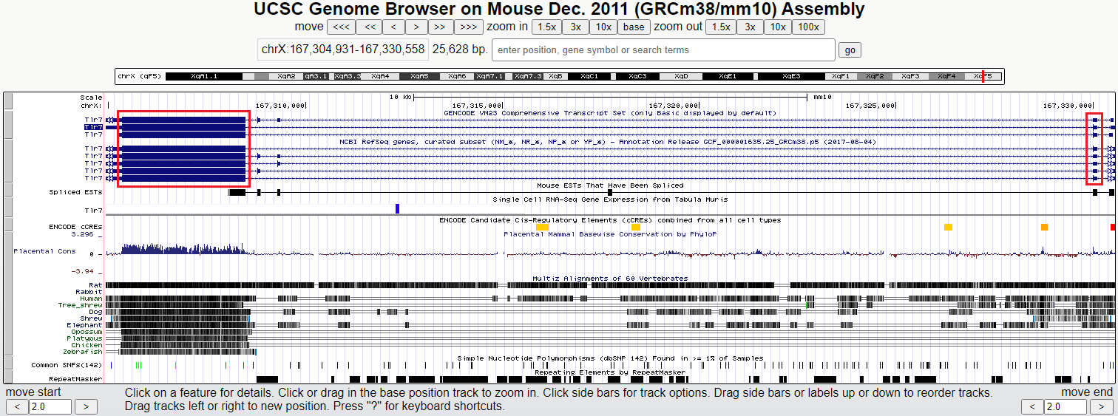Click the Zebrafish alignment row label
The width and height of the screenshot is (1118, 416).
(x=82, y=352)
